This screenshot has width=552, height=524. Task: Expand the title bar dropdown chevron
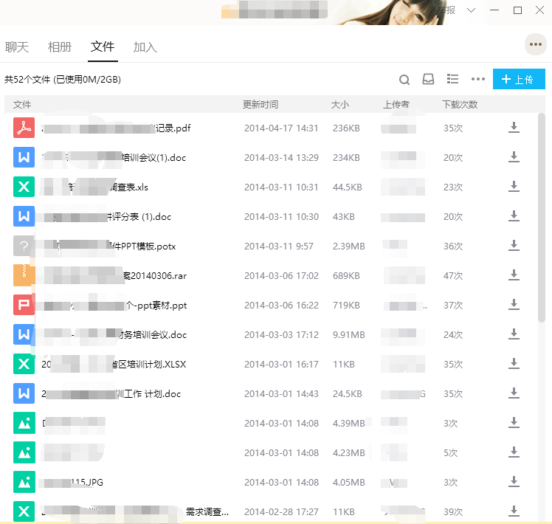(471, 10)
